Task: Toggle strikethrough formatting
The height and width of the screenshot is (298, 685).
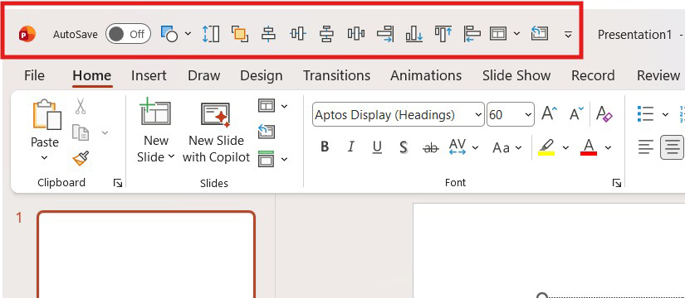Action: point(431,148)
